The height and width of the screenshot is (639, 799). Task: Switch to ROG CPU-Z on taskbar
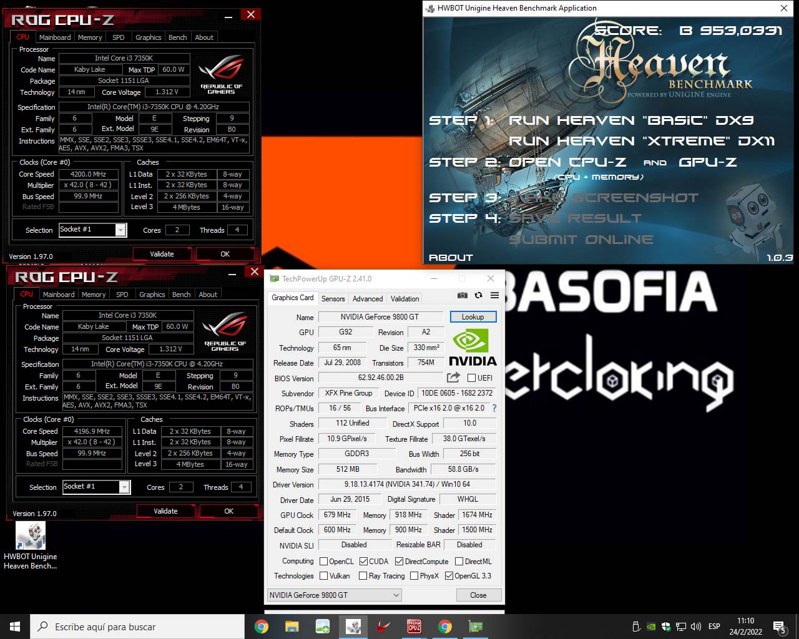click(x=414, y=626)
